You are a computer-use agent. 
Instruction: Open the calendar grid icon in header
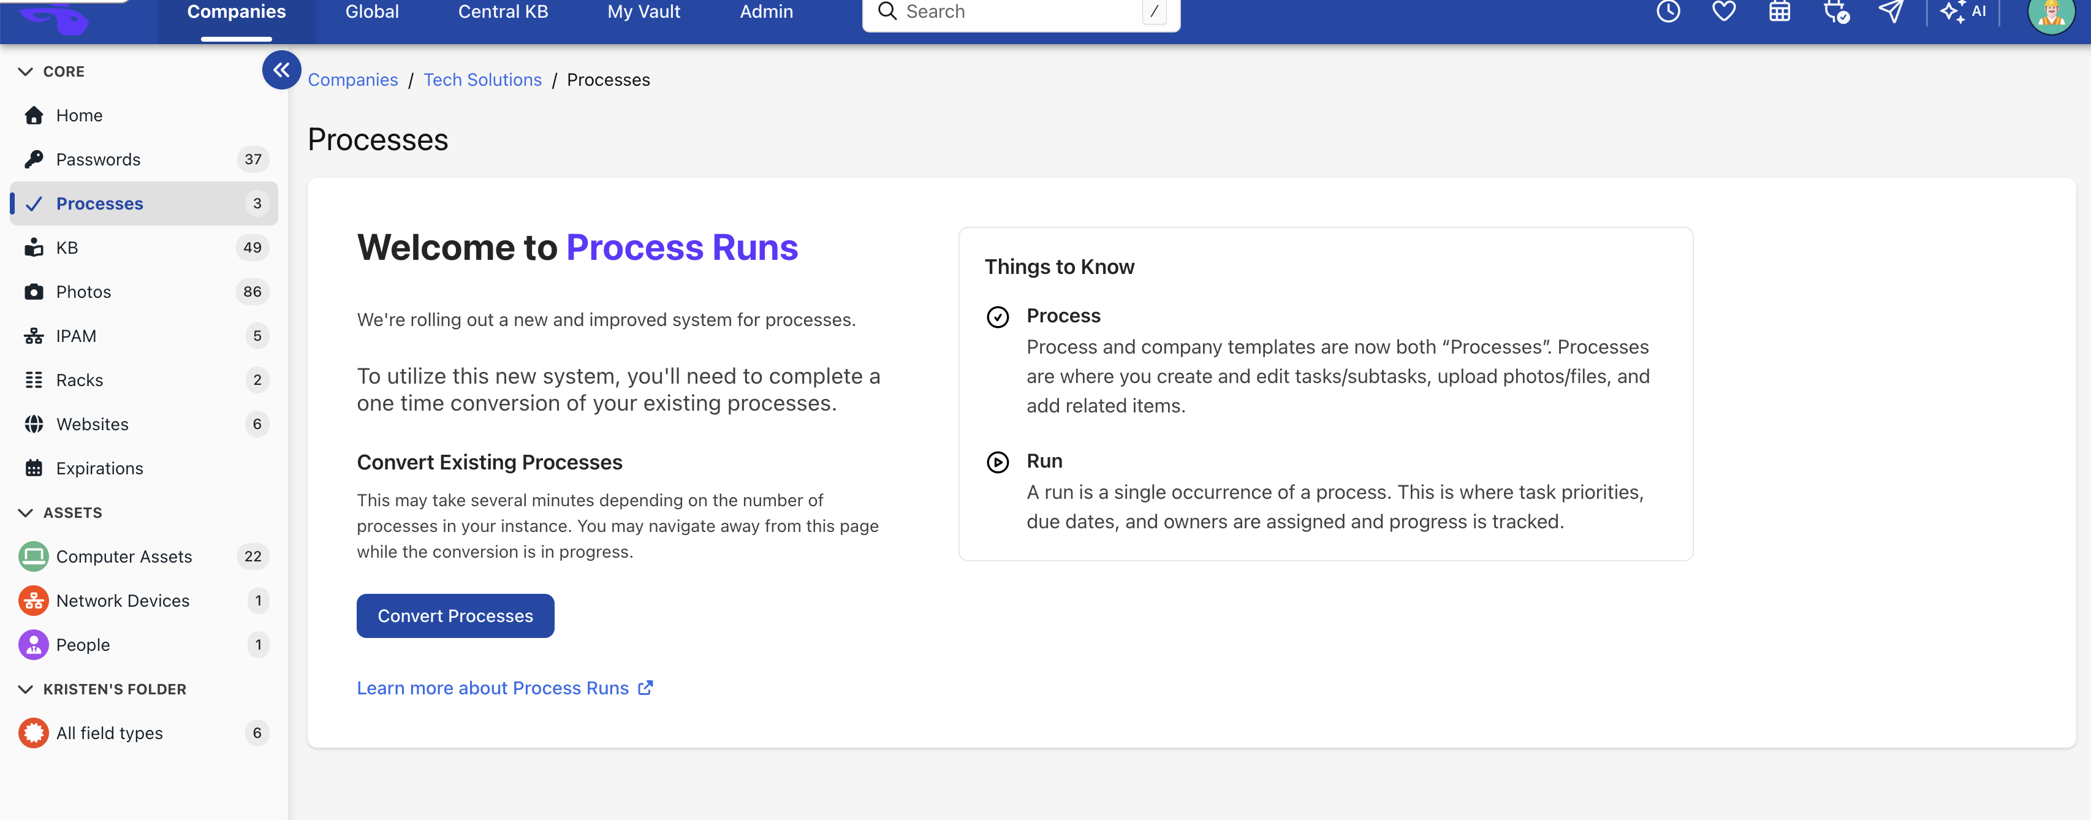coord(1779,12)
